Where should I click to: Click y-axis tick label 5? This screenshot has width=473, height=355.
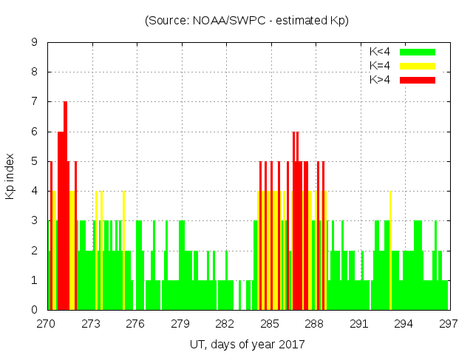coord(34,161)
